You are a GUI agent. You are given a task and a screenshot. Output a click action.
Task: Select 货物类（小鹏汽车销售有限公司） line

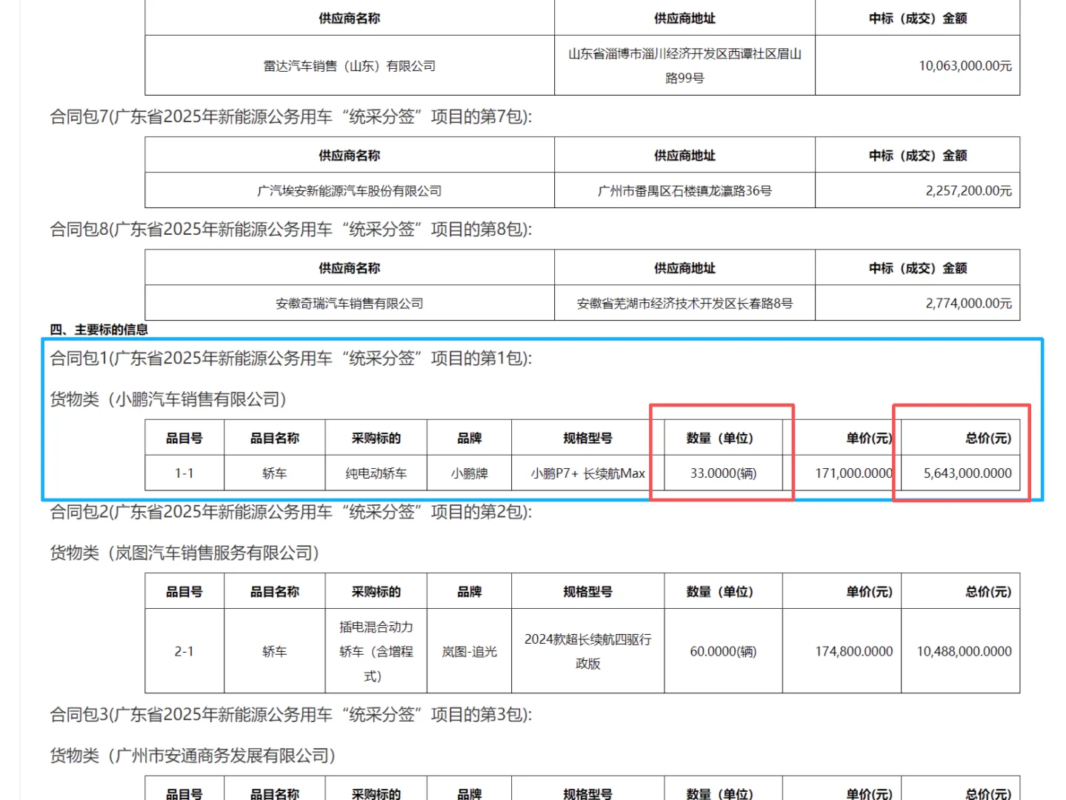[168, 399]
